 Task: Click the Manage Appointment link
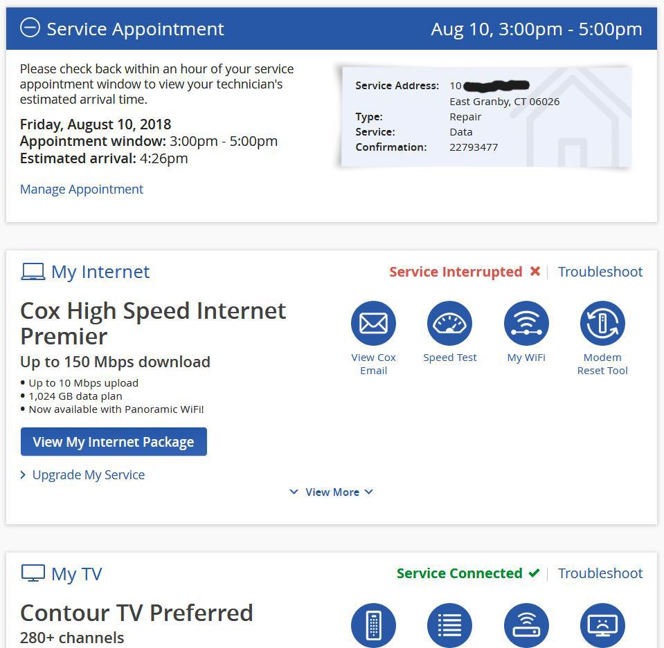(82, 189)
